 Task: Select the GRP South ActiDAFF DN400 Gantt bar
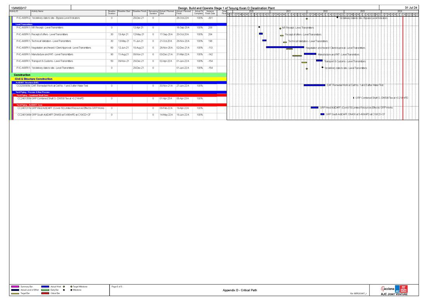(322, 114)
